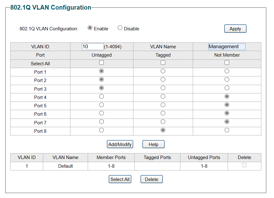The width and height of the screenshot is (274, 198).
Task: Check Select All Untagged checkbox
Action: tap(101, 63)
